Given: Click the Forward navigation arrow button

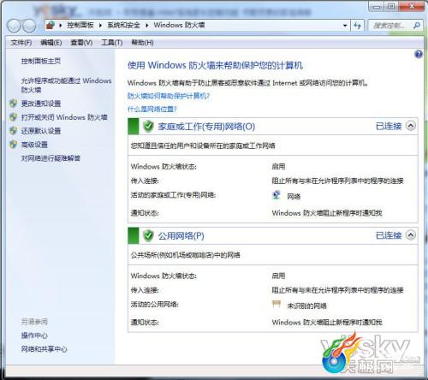Looking at the screenshot, I should pyautogui.click(x=29, y=26).
